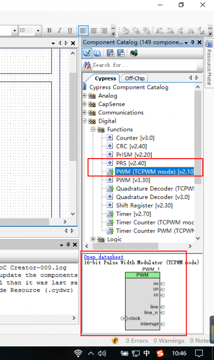Select Timer [v2.70] component

pyautogui.click(x=133, y=214)
